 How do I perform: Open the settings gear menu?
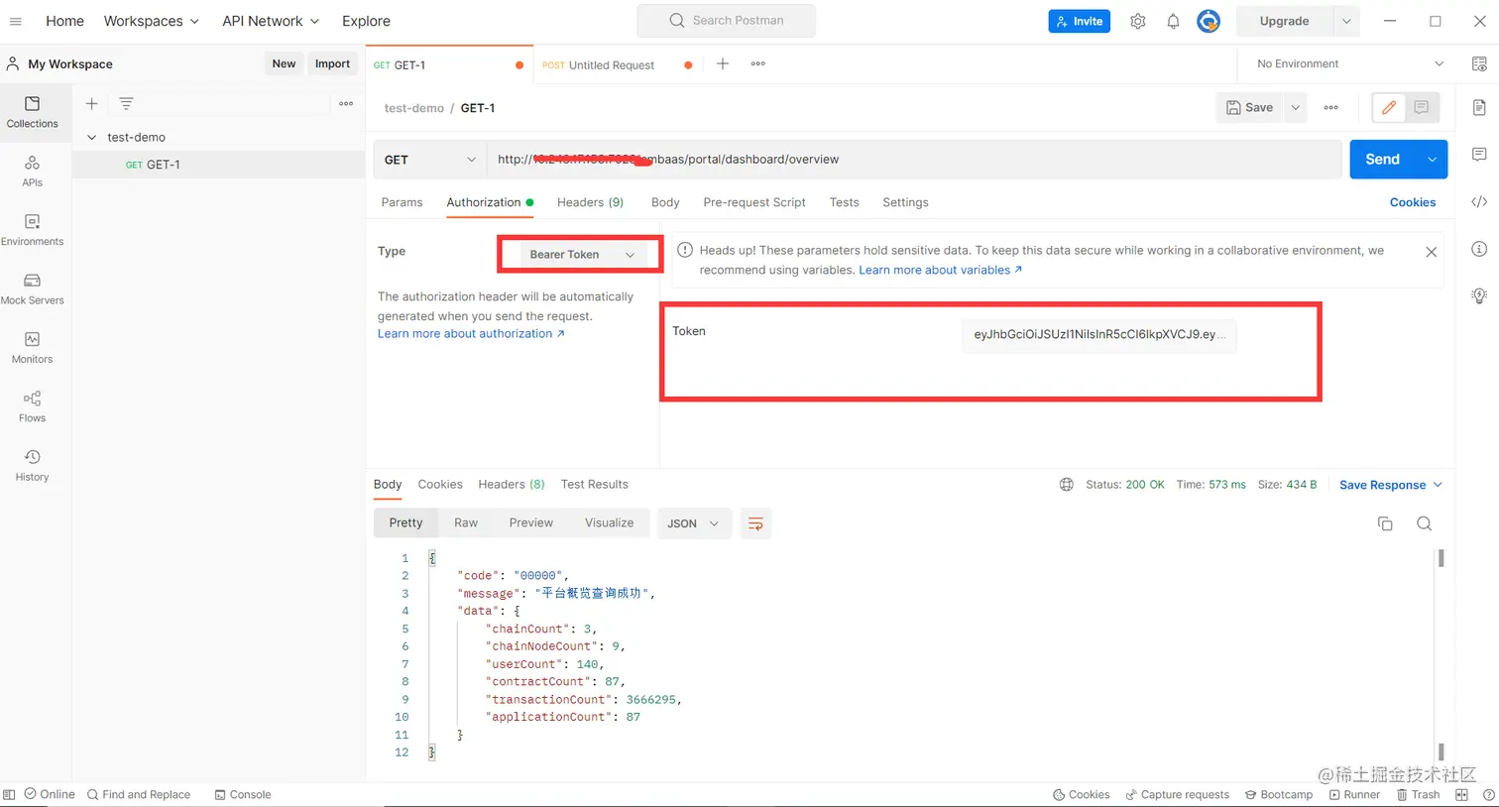point(1138,21)
